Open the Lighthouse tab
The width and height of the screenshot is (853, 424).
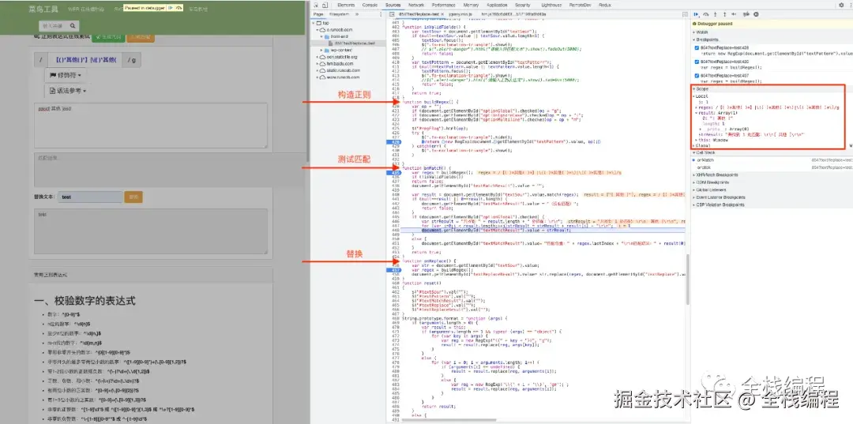click(551, 5)
